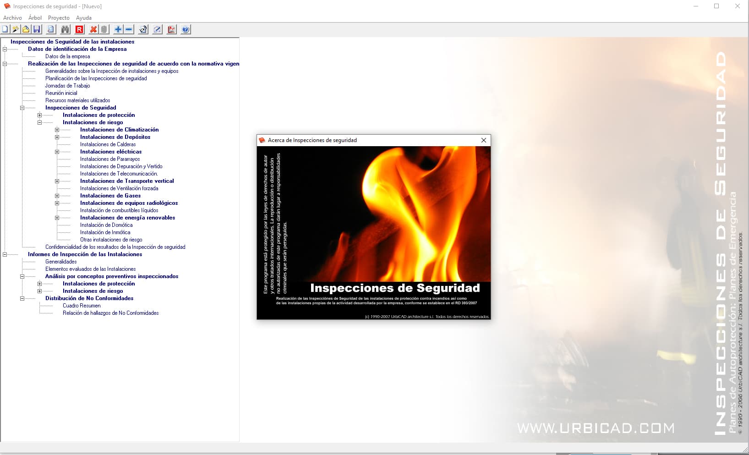Viewport: 749px width, 455px height.
Task: Open the Proyecto menu
Action: 59,18
